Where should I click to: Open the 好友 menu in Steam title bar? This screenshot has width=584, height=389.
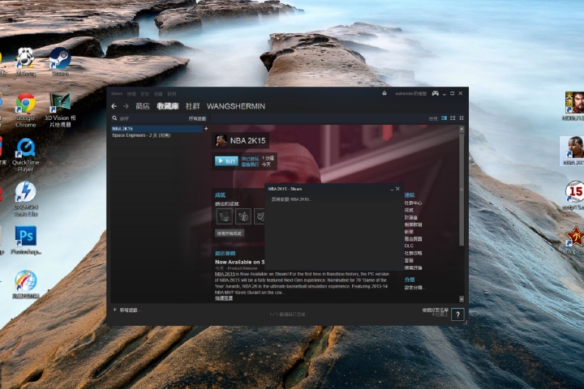tap(145, 94)
